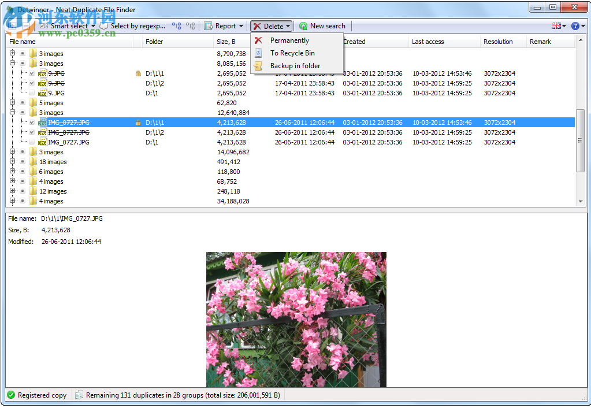Sort by File name column header
Screen dimensions: 591x408
click(x=70, y=42)
